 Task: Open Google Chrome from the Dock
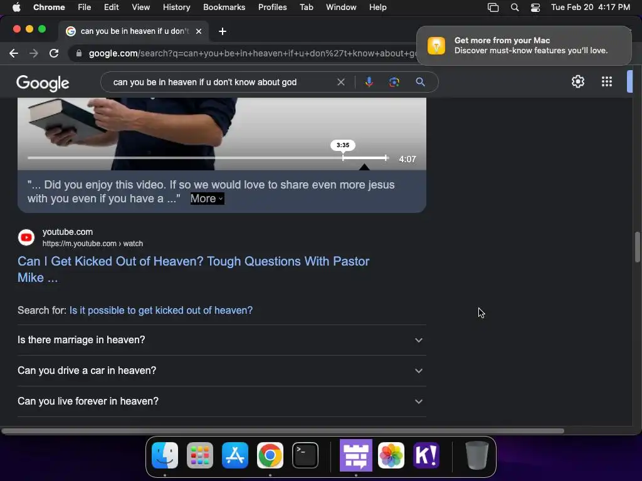click(x=270, y=455)
